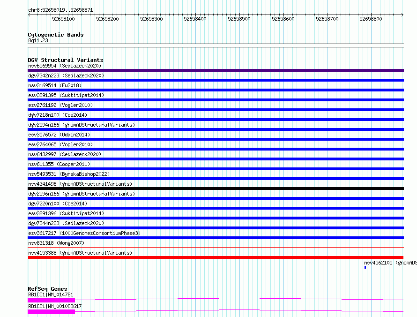Click ruler position 52658400
The image size is (417, 317).
[x=195, y=19]
